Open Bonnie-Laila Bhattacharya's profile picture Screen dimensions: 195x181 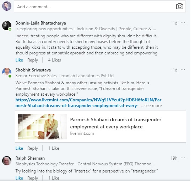click(x=7, y=26)
